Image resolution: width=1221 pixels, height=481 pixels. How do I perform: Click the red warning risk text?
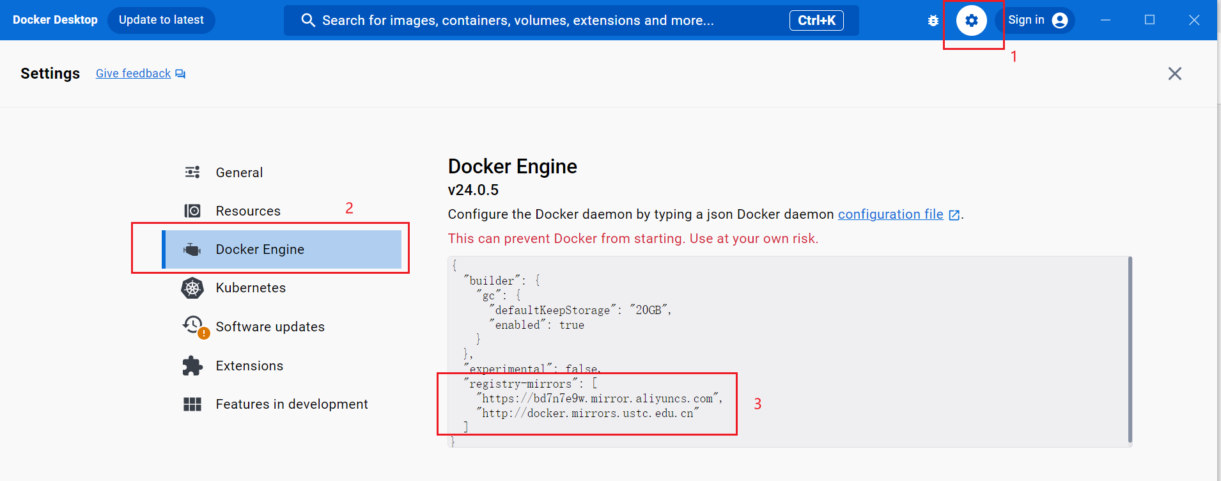[633, 239]
